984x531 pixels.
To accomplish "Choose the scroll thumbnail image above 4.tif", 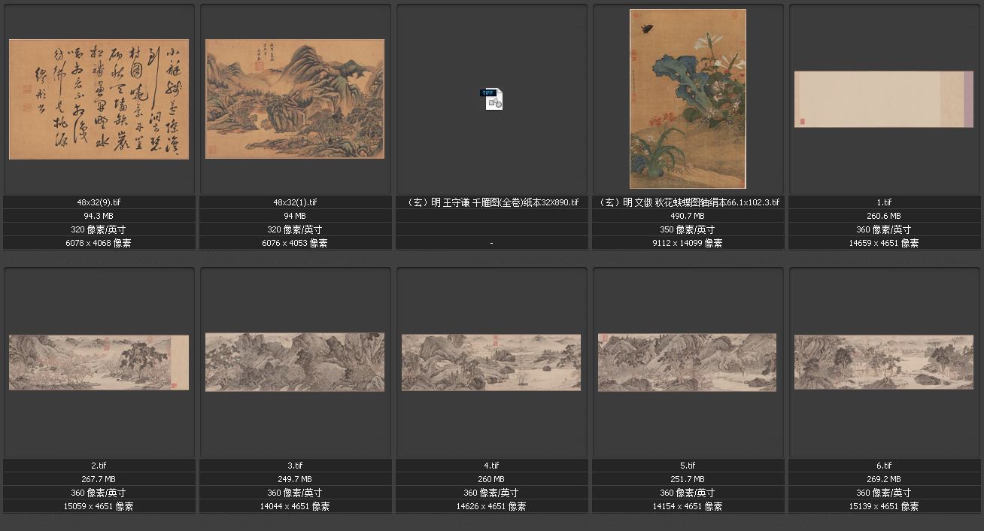I will coord(491,363).
